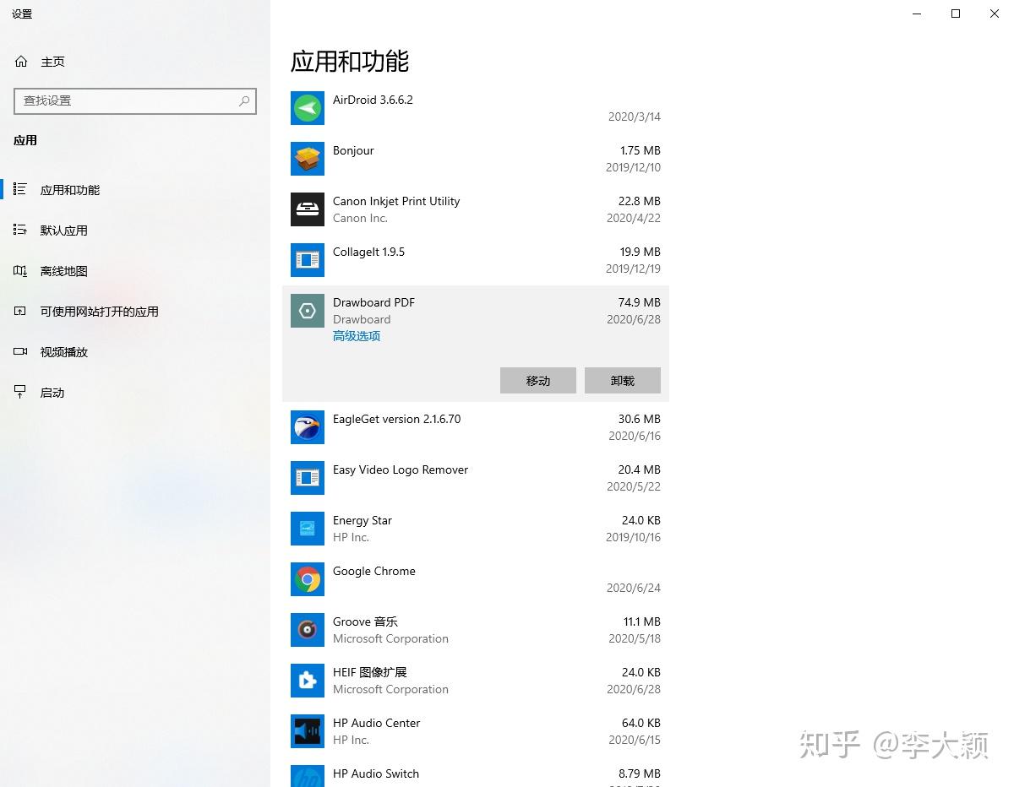Click Canon Inc. publisher text
The image size is (1014, 787).
pyautogui.click(x=360, y=218)
